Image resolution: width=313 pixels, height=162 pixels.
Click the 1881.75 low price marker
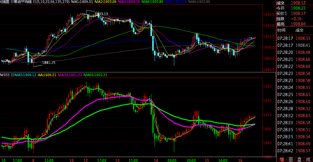pyautogui.click(x=49, y=63)
